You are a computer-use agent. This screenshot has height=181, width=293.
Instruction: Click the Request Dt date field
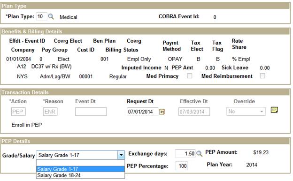coord(142,112)
